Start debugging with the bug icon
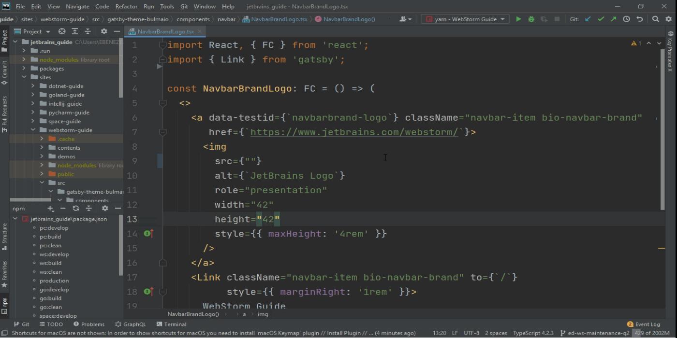 (x=530, y=19)
